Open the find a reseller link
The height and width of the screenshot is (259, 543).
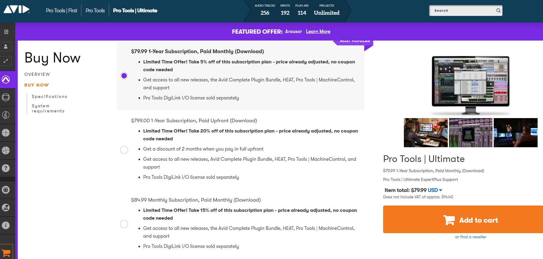473,237
